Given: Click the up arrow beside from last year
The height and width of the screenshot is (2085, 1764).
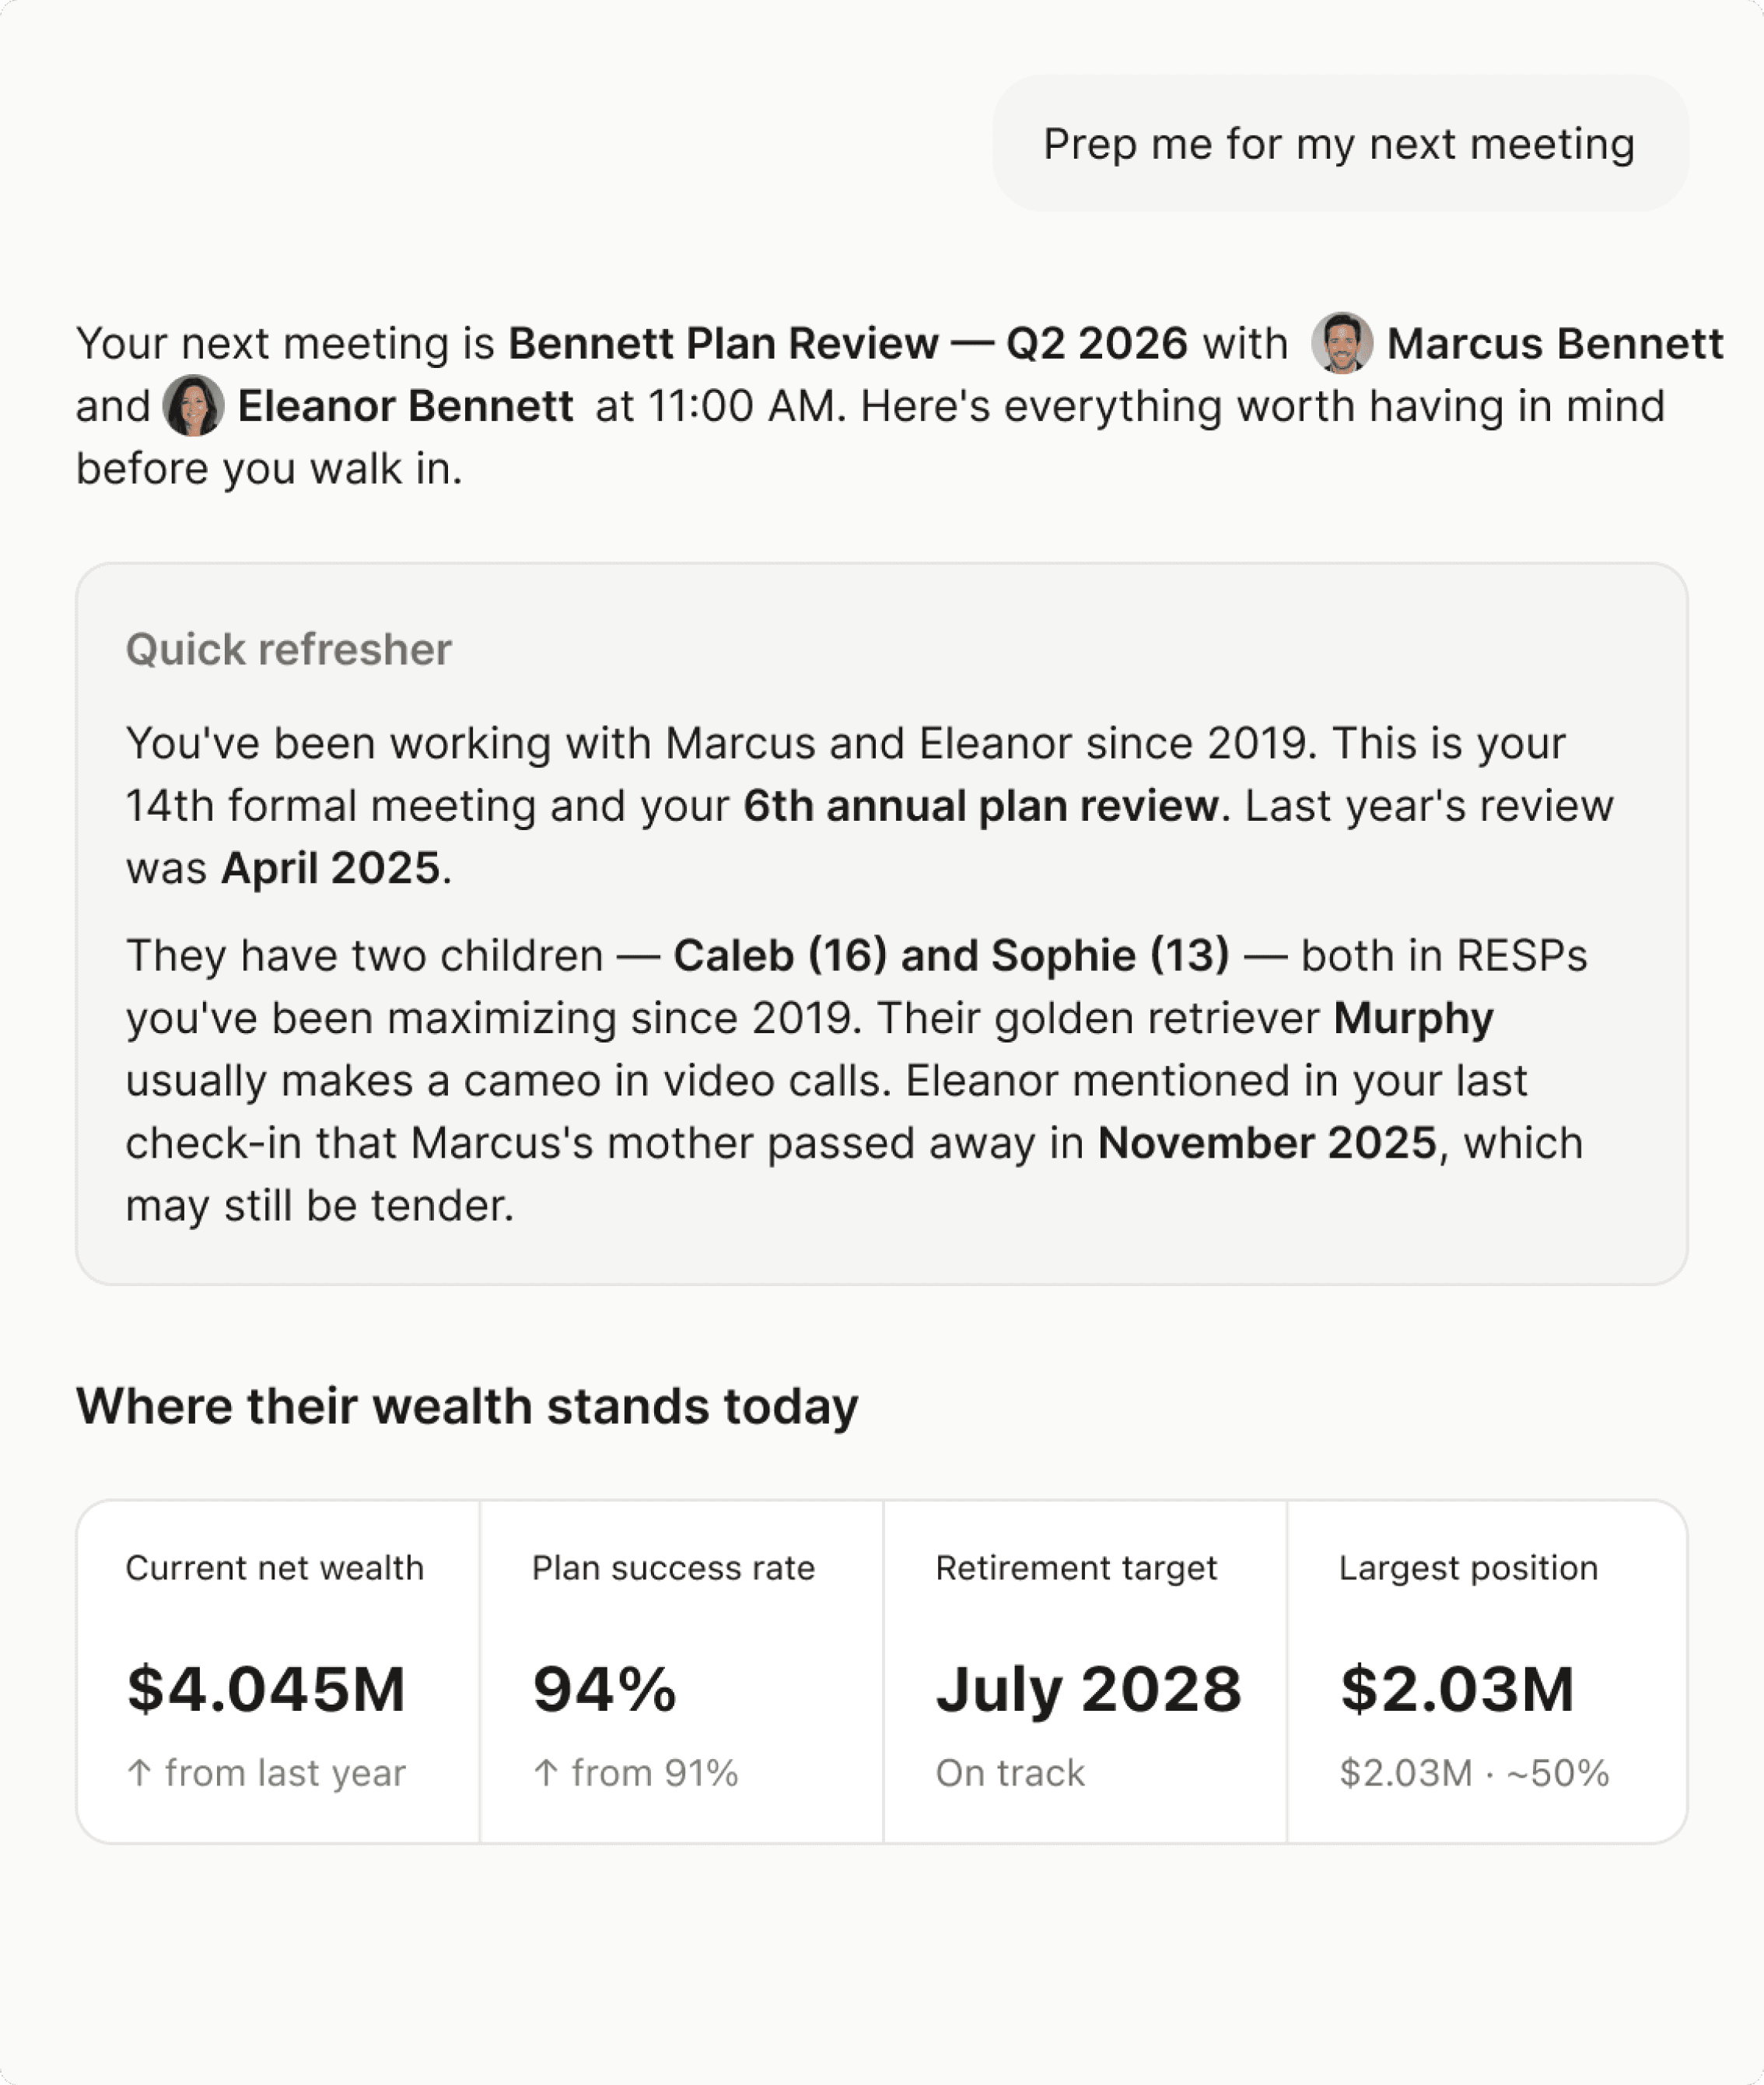Looking at the screenshot, I should click(140, 1773).
